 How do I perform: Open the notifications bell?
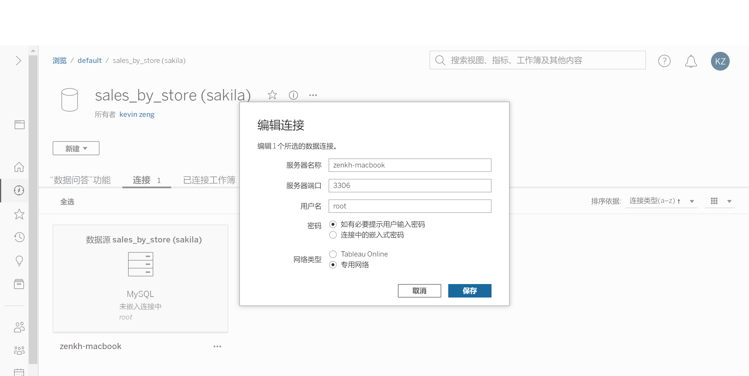pyautogui.click(x=691, y=61)
